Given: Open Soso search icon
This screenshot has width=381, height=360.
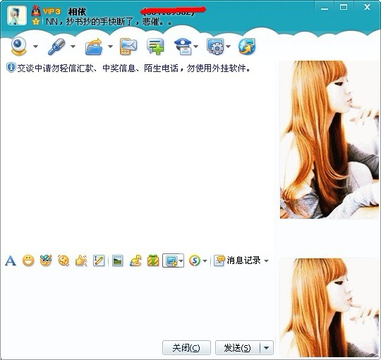Looking at the screenshot, I should click(x=195, y=261).
